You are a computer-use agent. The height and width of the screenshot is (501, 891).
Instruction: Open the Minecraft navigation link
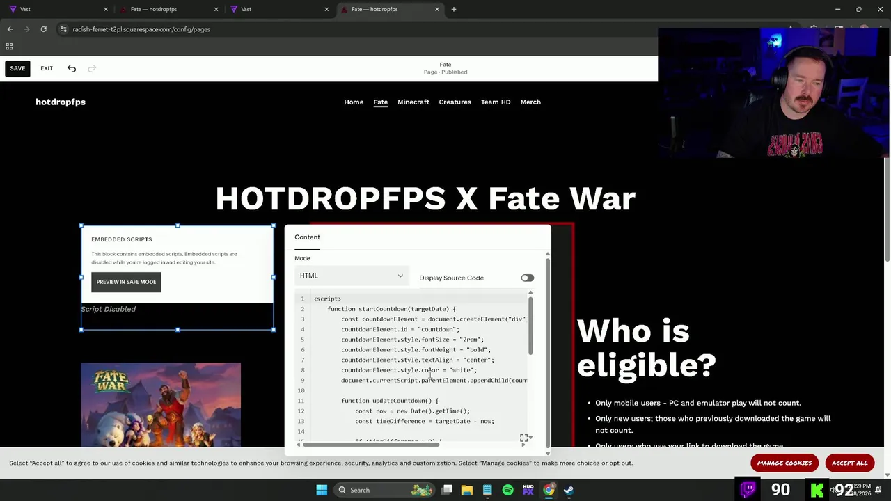pyautogui.click(x=413, y=102)
